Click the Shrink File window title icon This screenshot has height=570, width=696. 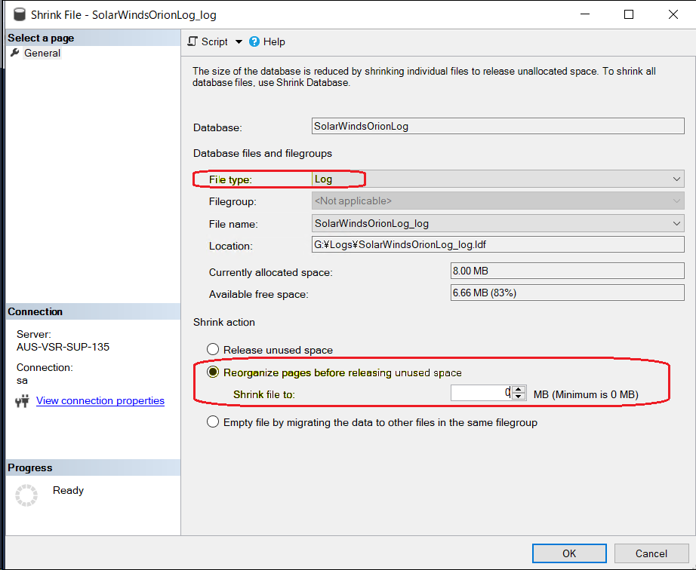16,14
